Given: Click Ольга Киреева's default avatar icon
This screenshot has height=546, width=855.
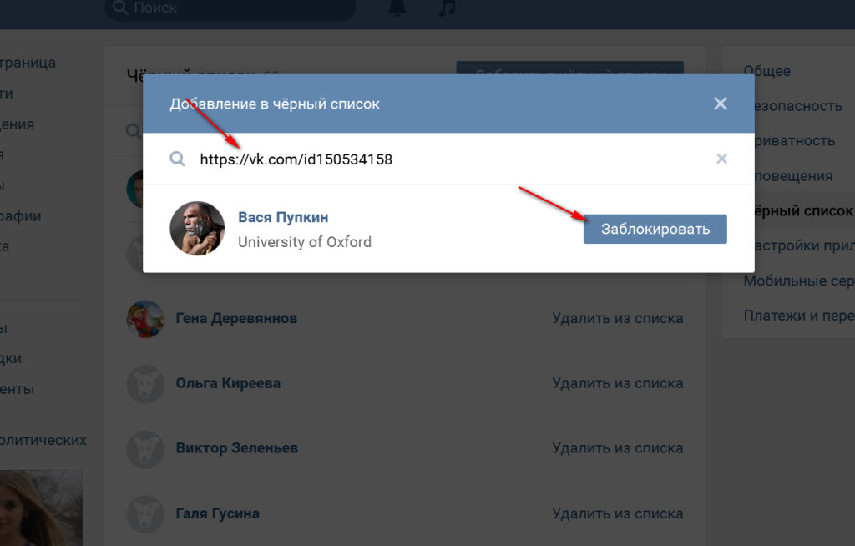Looking at the screenshot, I should coord(145,383).
